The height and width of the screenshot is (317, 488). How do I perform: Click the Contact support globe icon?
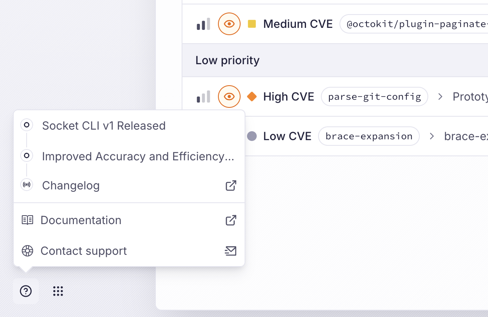[x=27, y=251]
